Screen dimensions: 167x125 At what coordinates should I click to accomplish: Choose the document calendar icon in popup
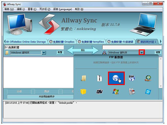click(x=132, y=92)
